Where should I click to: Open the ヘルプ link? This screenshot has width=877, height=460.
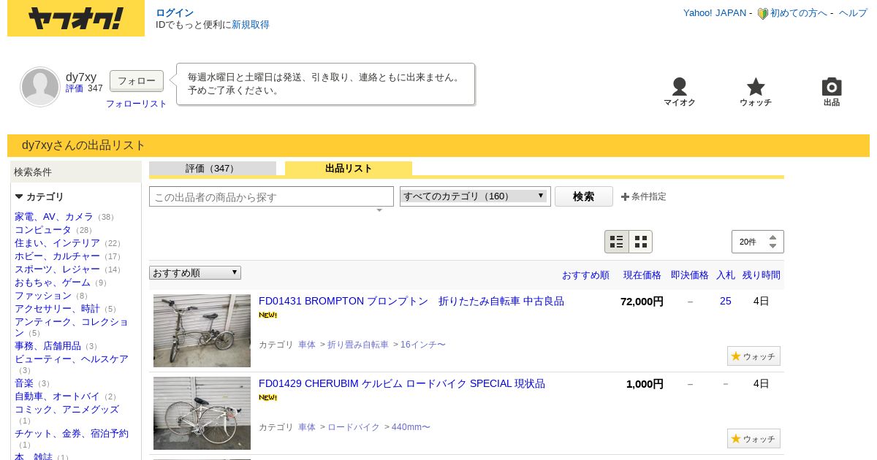coord(853,13)
